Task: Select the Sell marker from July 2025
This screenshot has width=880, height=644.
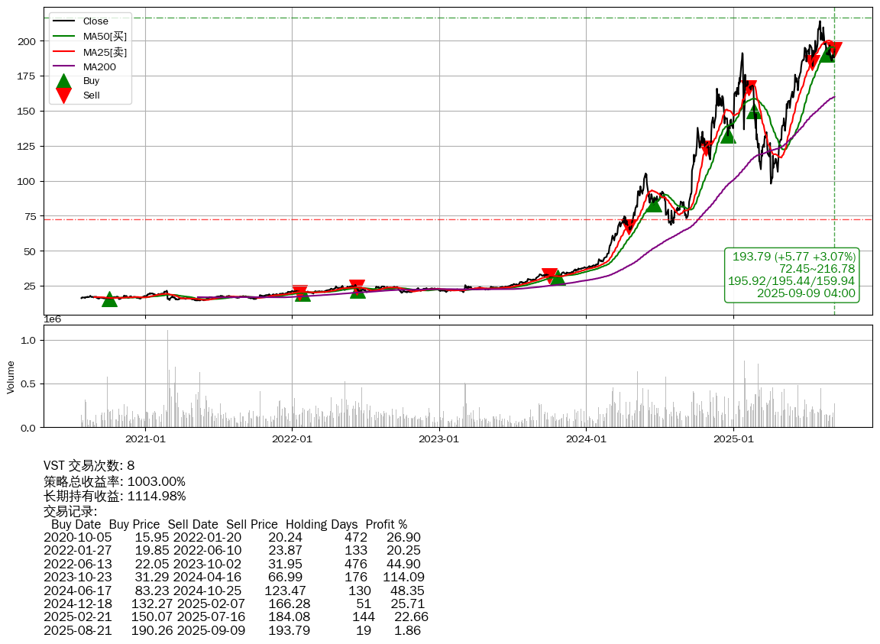Action: 813,63
